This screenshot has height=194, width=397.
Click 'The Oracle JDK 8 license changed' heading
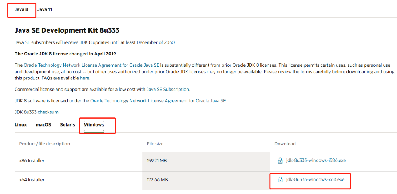(65, 54)
